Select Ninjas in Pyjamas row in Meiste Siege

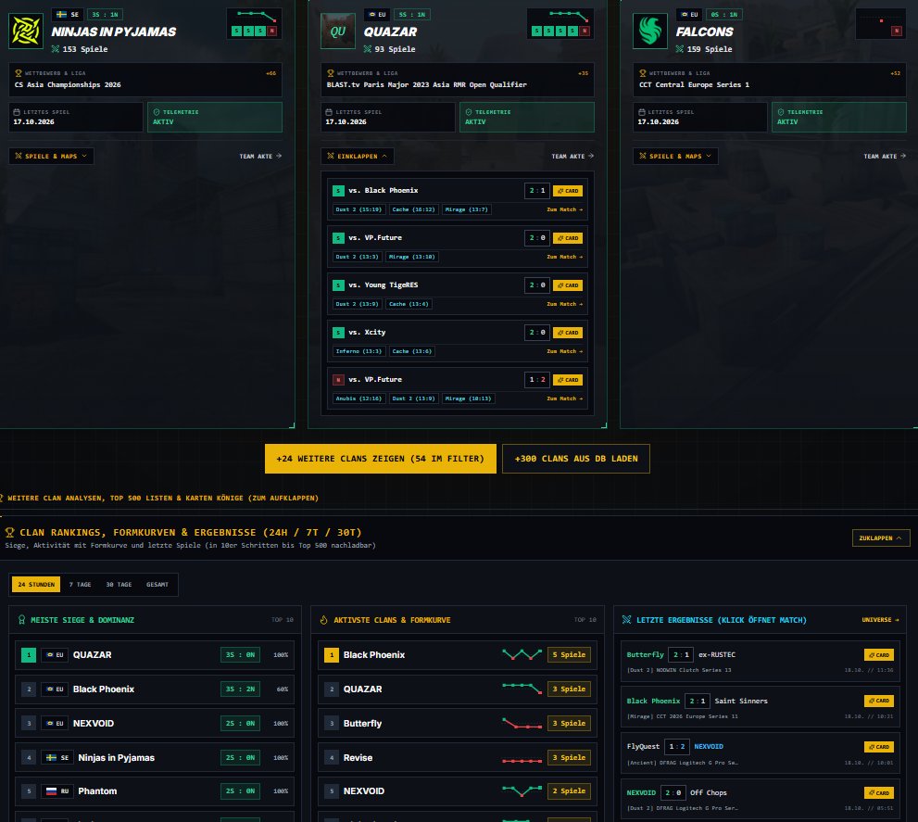[x=155, y=757]
